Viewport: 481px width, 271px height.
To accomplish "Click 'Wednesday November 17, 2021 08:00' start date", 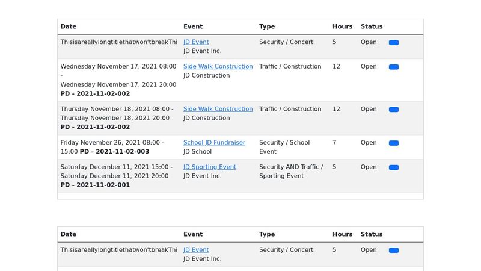I will tap(118, 66).
